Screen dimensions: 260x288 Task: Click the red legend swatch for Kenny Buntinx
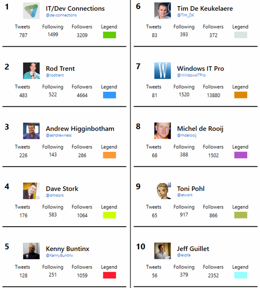click(109, 275)
